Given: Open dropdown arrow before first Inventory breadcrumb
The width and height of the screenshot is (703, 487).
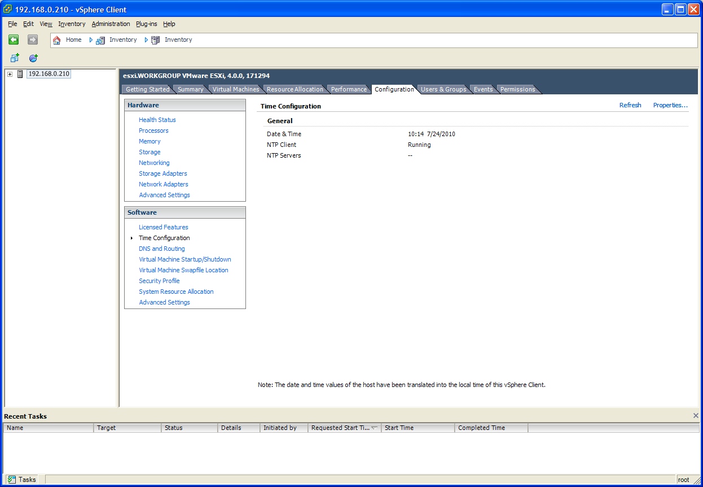Looking at the screenshot, I should click(91, 40).
